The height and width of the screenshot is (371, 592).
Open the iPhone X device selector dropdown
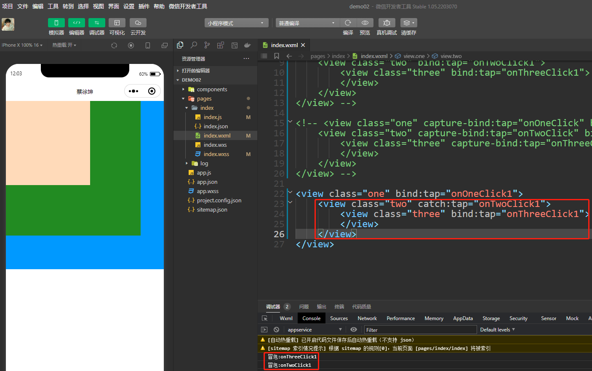click(22, 45)
